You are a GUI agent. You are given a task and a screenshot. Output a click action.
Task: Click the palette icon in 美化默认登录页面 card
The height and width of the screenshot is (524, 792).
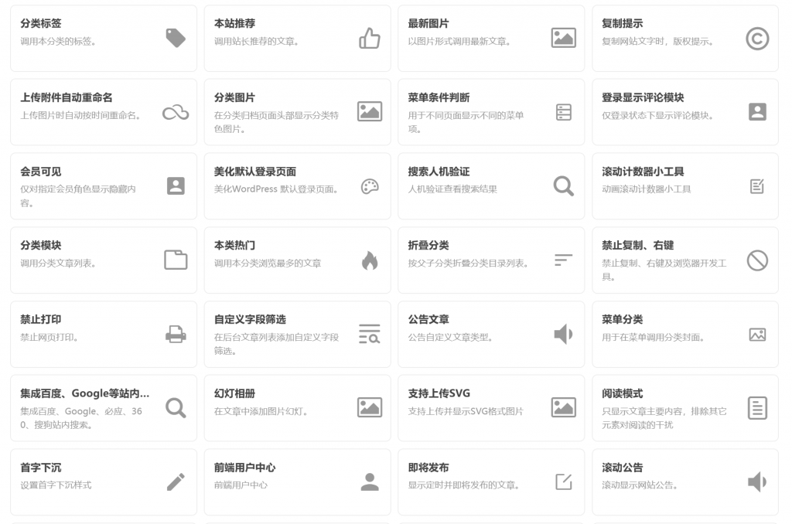tap(370, 186)
